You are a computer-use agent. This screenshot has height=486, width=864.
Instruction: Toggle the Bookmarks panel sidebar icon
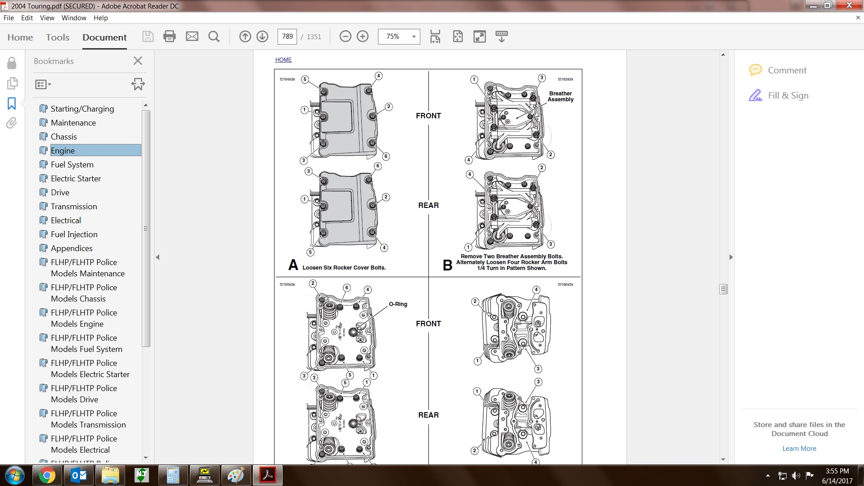coord(12,103)
